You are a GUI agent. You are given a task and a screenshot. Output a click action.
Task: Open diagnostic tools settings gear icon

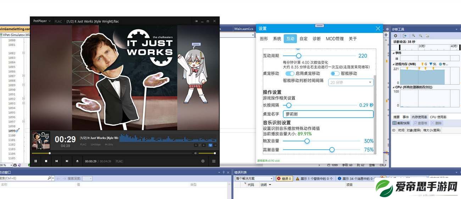click(396, 36)
